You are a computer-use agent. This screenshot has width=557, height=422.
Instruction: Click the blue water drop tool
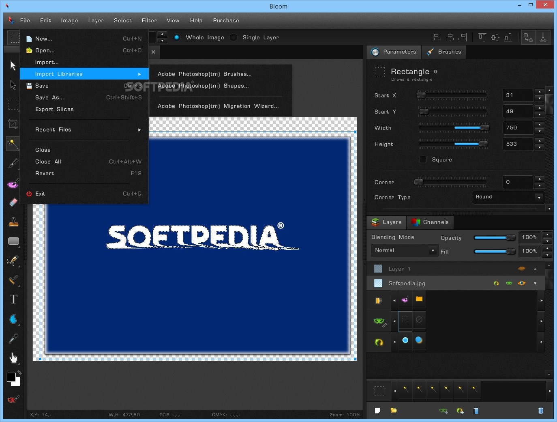point(13,319)
